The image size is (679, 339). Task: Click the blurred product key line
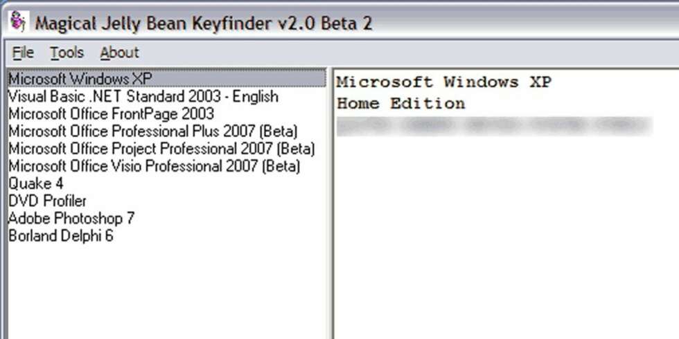point(494,126)
